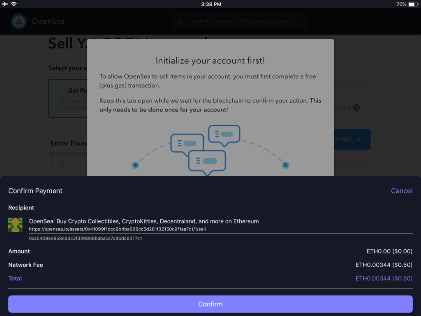
Task: Click the left chat bubble illustration
Action: 187,144
